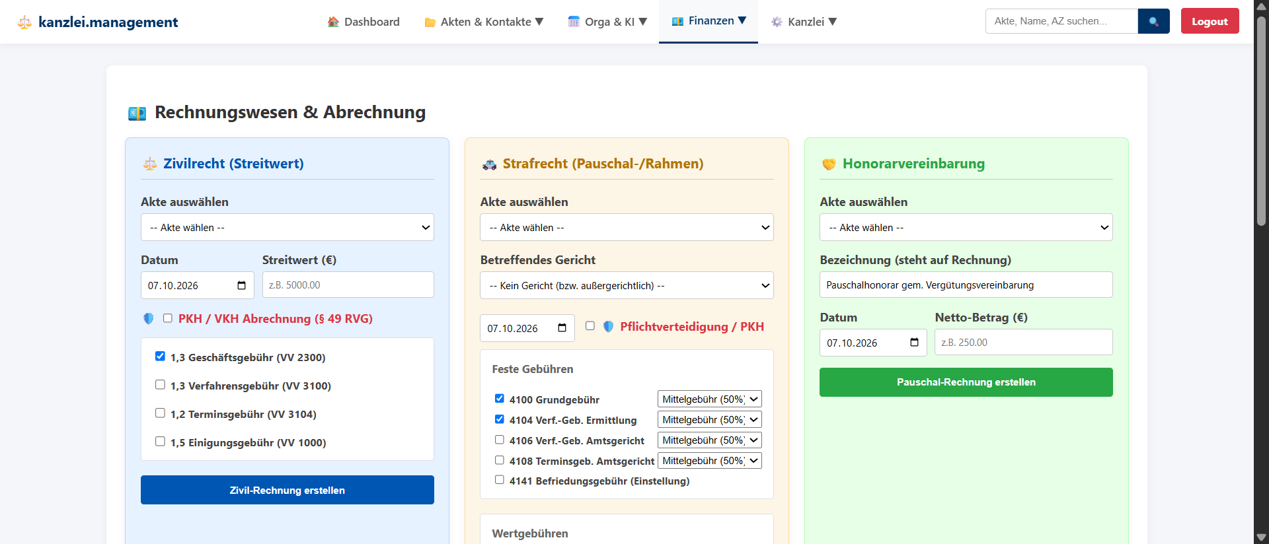
Task: Click the scrollbar up arrow
Action: point(1261,6)
